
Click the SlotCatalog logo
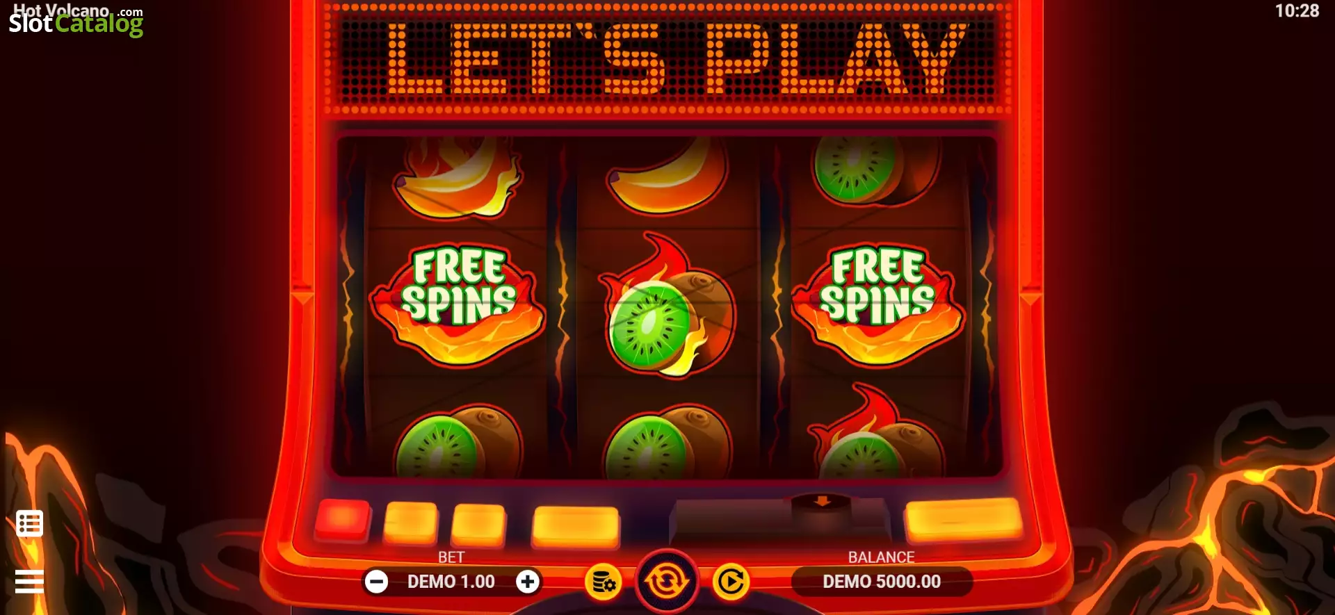(76, 20)
